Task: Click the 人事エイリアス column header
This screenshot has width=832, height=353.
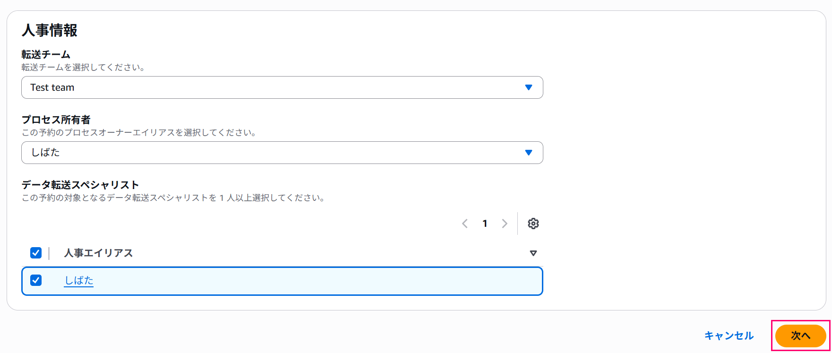Action: (98, 253)
